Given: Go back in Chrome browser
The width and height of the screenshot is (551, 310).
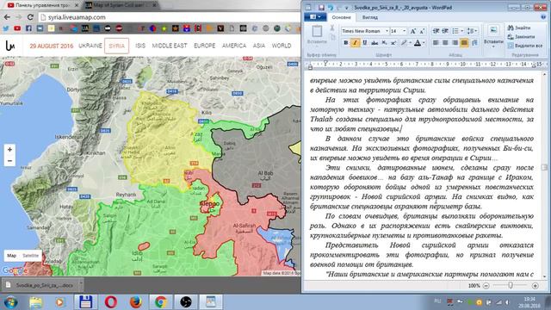Looking at the screenshot, I should [x=7, y=17].
